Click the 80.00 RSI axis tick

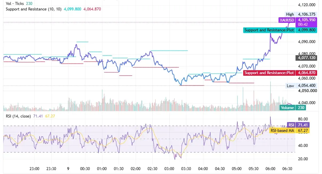[303, 119]
